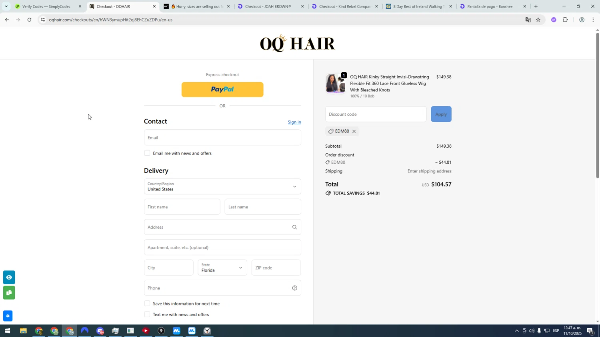This screenshot has width=600, height=337.
Task: Click the phone help question mark icon
Action: point(295,288)
